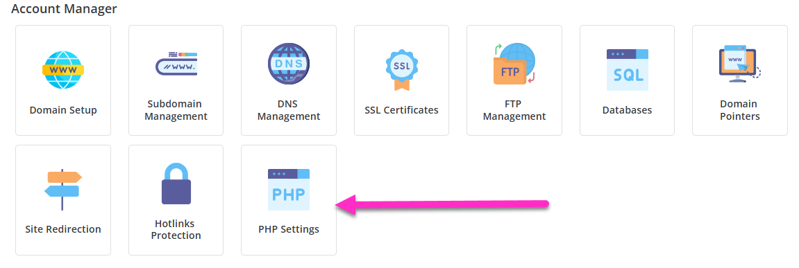The height and width of the screenshot is (268, 799).
Task: Click the Subdomain Management www bar icon
Action: [176, 64]
